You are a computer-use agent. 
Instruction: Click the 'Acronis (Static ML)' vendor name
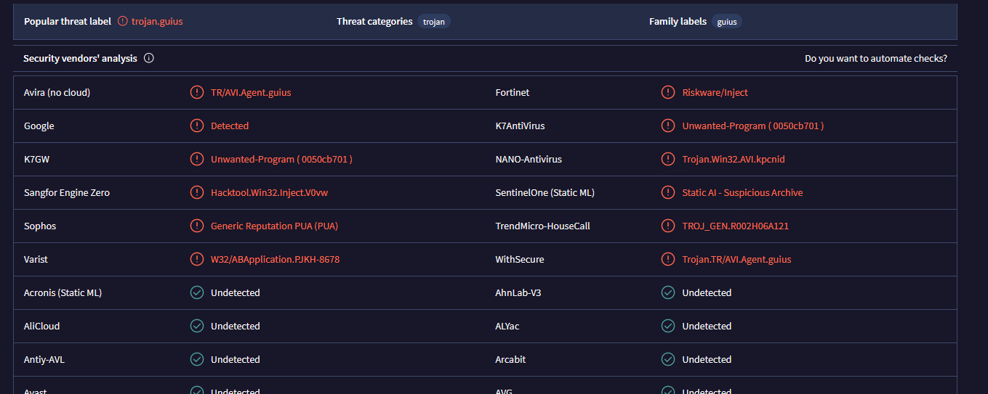pos(63,292)
